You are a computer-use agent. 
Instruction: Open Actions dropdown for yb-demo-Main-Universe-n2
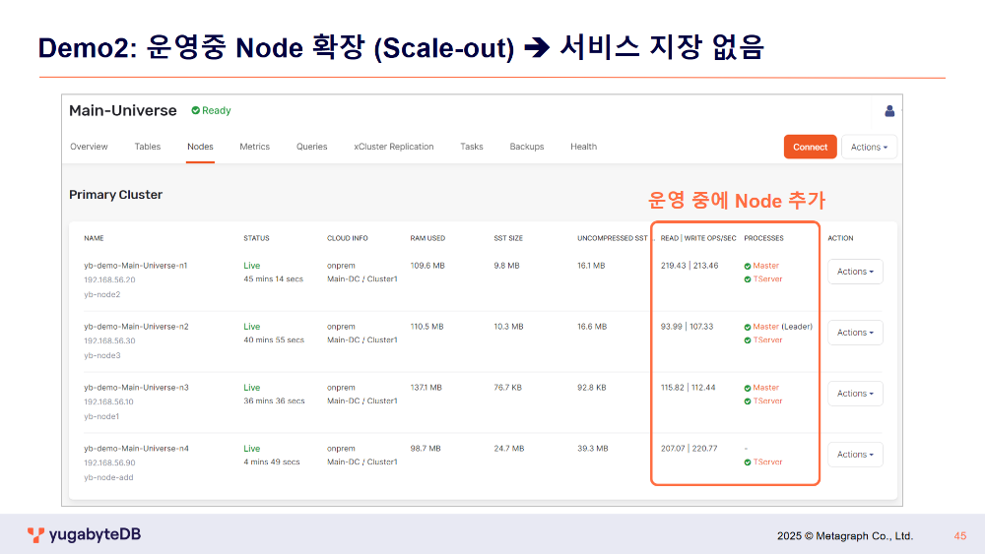[x=855, y=333]
